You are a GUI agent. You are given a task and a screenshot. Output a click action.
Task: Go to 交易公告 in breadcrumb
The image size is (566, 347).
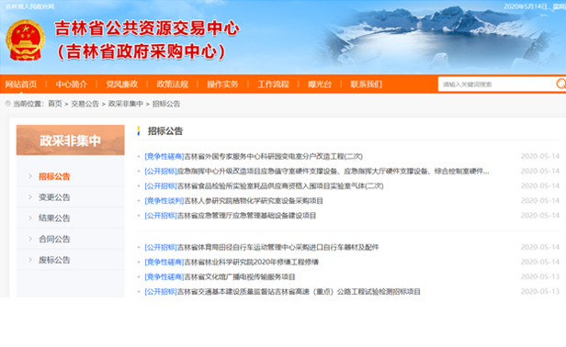(x=85, y=104)
